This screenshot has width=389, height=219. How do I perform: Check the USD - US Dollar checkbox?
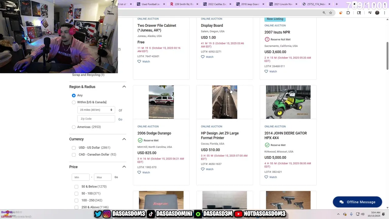coord(74,148)
